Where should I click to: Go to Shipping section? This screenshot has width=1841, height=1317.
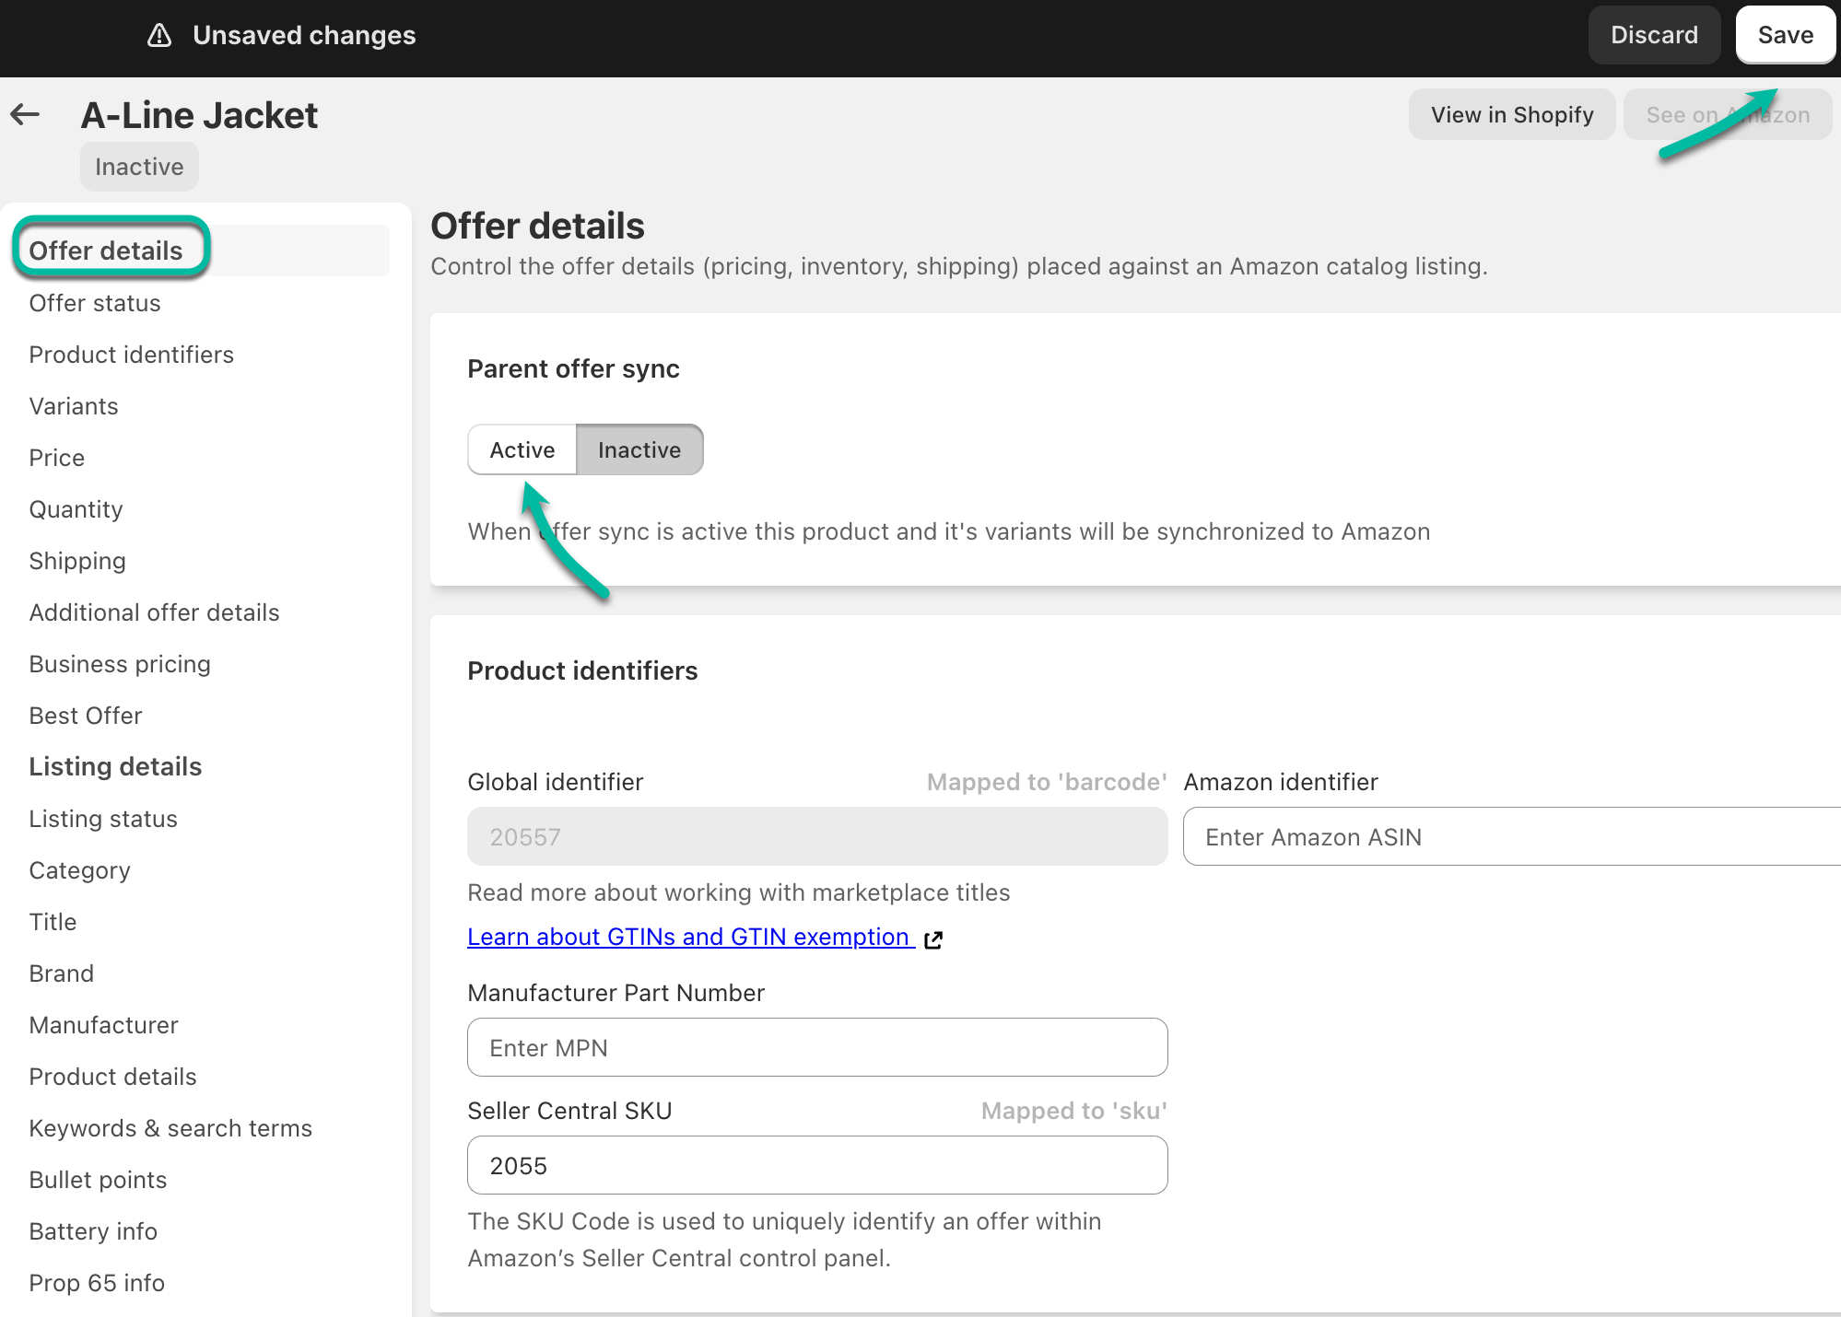[x=77, y=561]
